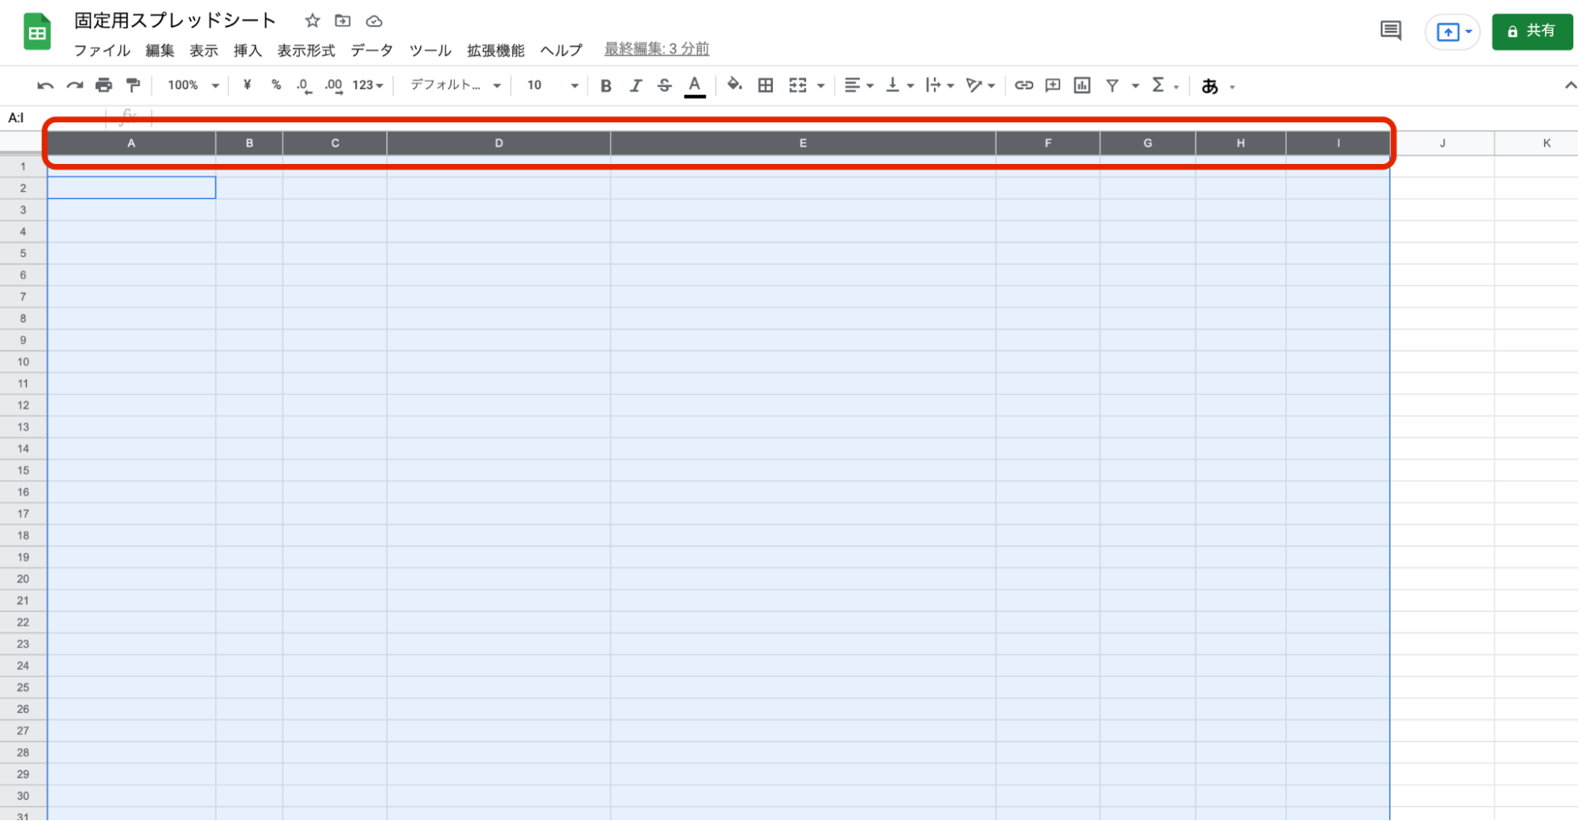Click the present/upload button near share

point(1452,32)
